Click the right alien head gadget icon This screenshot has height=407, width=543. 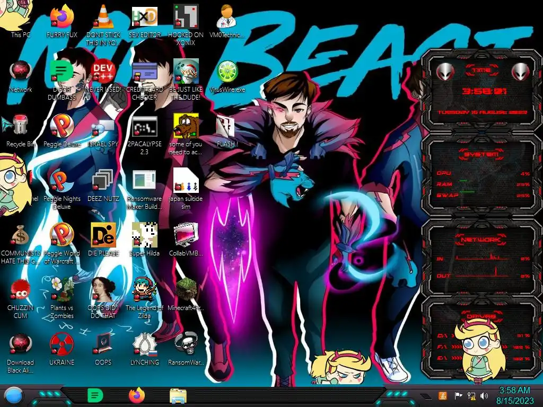pyautogui.click(x=521, y=72)
